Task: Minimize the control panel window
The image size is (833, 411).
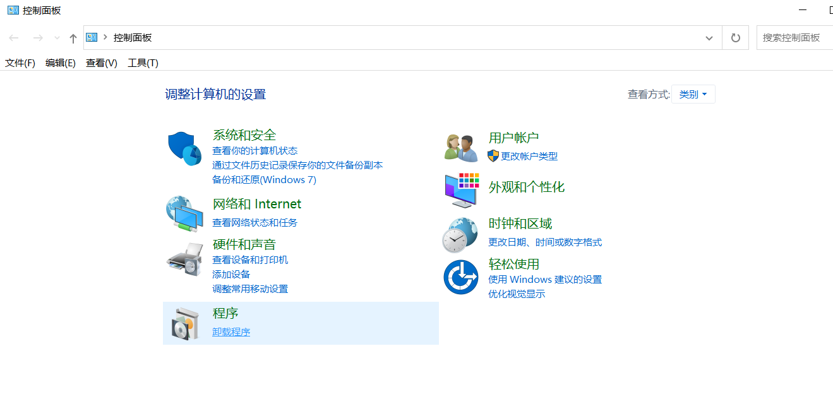Action: pyautogui.click(x=803, y=10)
